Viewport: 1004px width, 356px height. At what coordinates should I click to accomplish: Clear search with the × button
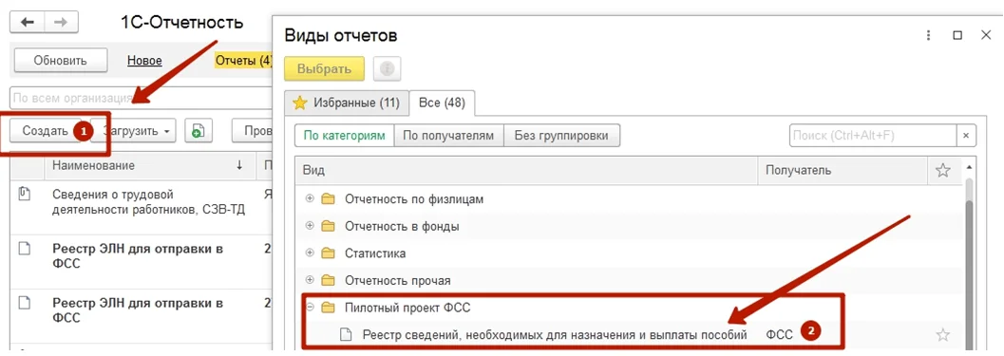(x=966, y=136)
